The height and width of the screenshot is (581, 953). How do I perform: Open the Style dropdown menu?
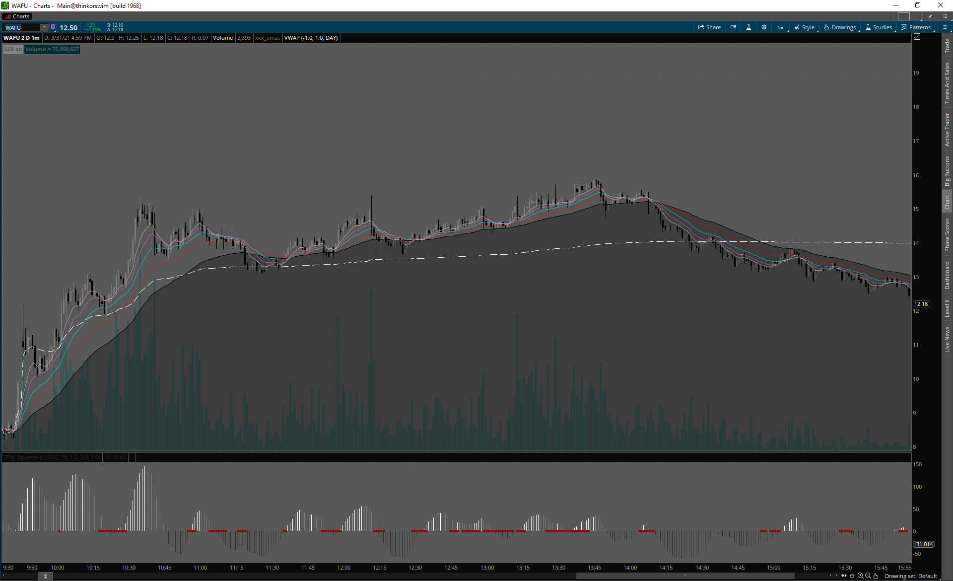click(x=805, y=27)
